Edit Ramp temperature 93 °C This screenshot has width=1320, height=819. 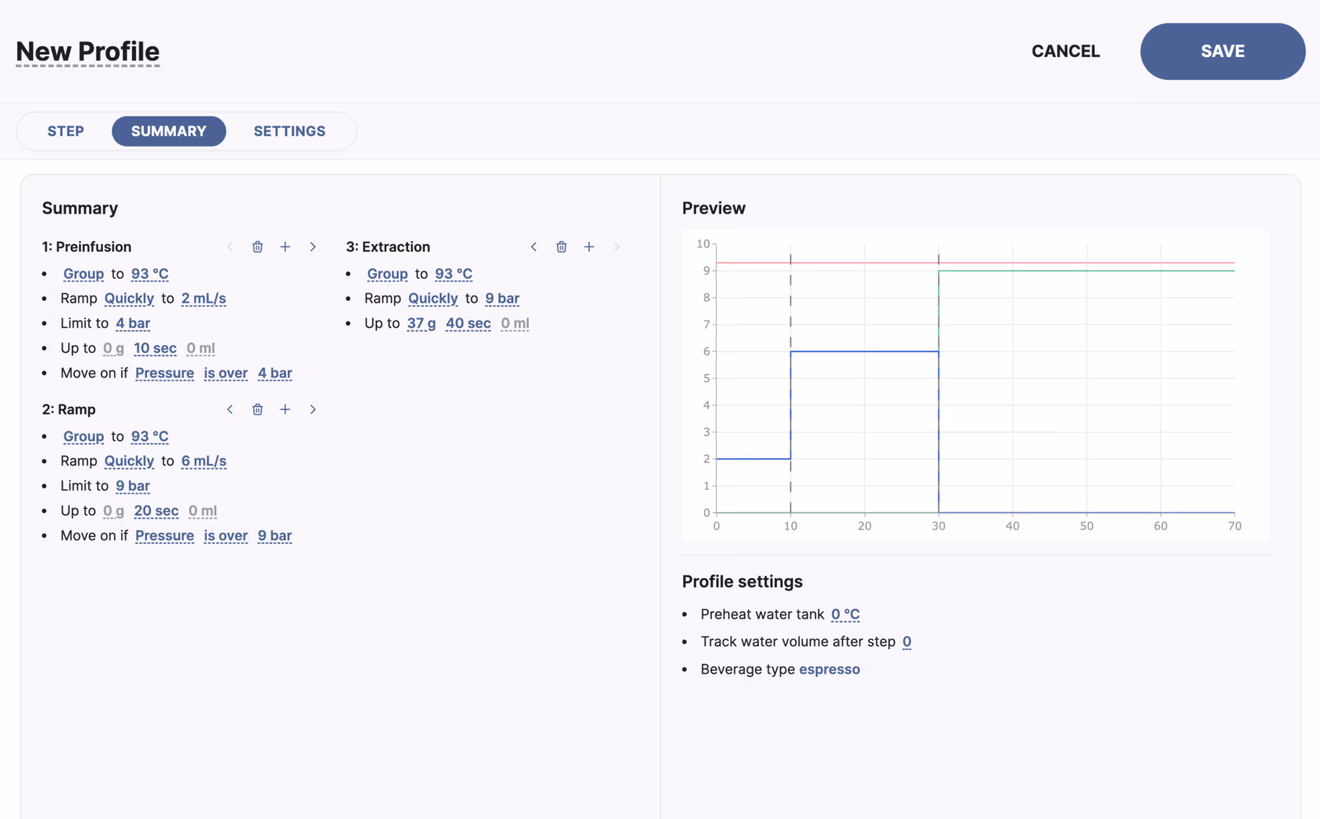coord(149,436)
